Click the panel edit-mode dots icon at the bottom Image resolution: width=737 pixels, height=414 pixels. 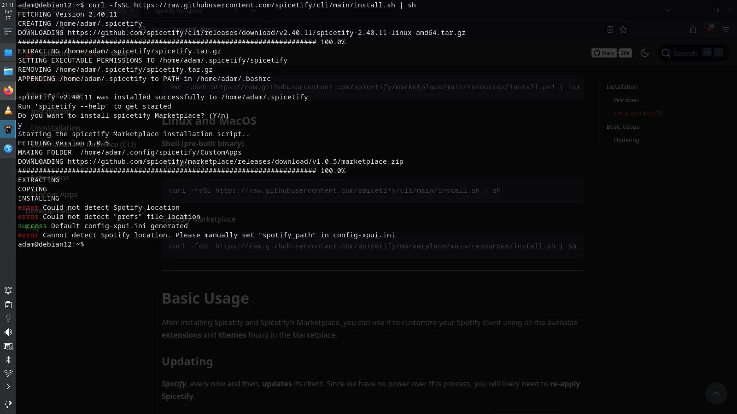click(x=8, y=404)
